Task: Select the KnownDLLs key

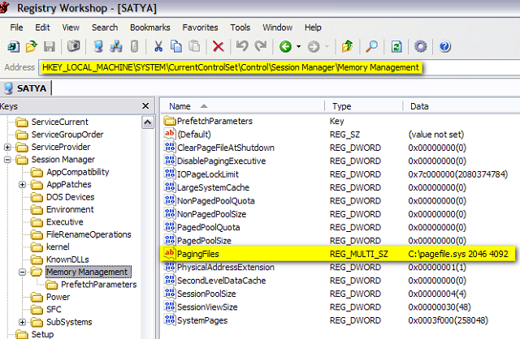Action: pos(67,260)
